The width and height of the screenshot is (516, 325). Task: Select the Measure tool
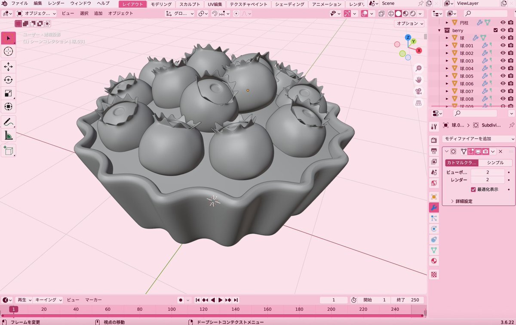tap(8, 136)
